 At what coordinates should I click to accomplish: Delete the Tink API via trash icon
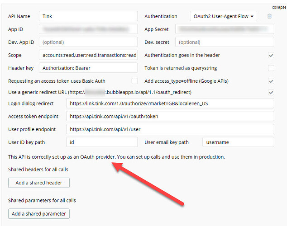click(269, 16)
